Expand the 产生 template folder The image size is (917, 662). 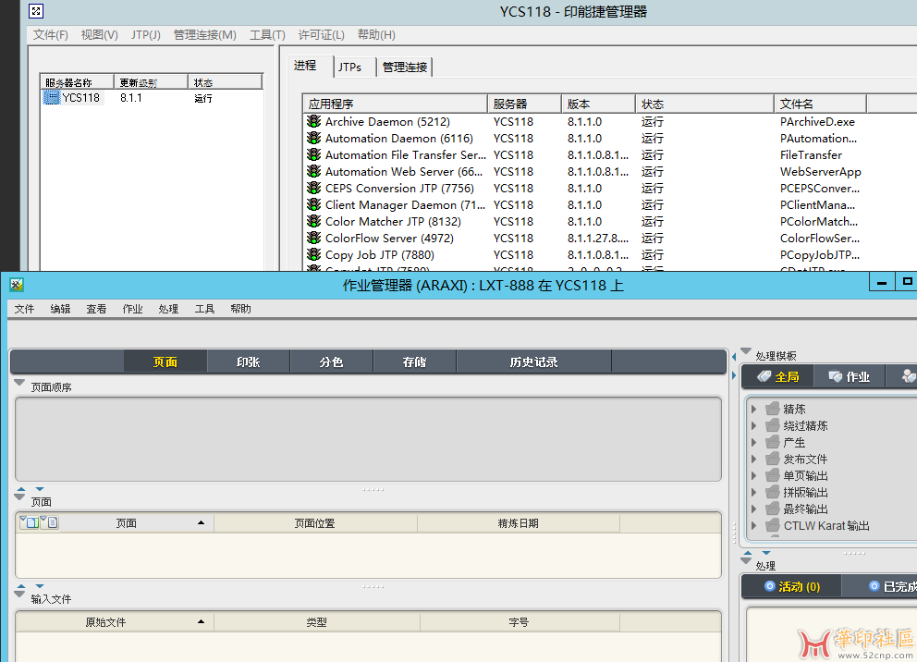753,442
